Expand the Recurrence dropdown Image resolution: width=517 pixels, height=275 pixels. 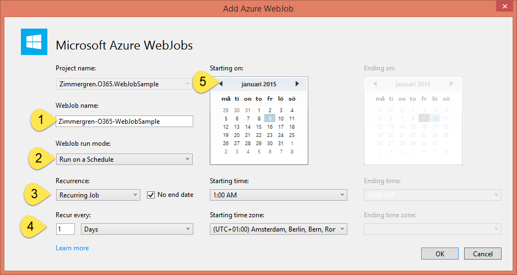98,195
